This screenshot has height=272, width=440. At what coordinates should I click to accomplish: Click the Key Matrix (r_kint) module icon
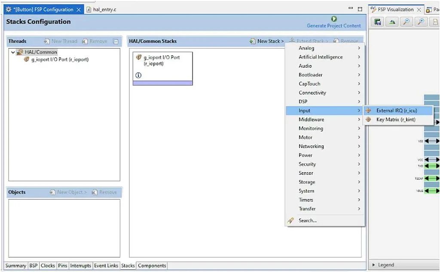(x=368, y=120)
